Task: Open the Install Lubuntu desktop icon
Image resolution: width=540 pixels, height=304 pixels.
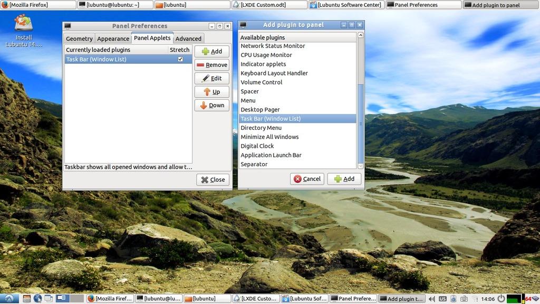Action: point(22,24)
